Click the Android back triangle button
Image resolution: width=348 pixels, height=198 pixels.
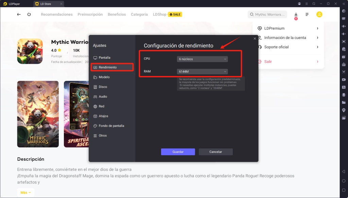point(344,172)
